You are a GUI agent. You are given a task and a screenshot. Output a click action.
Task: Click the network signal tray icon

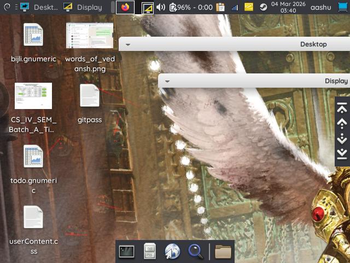(x=235, y=7)
